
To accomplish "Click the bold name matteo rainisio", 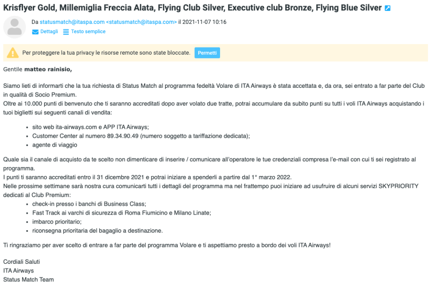I will coord(48,69).
